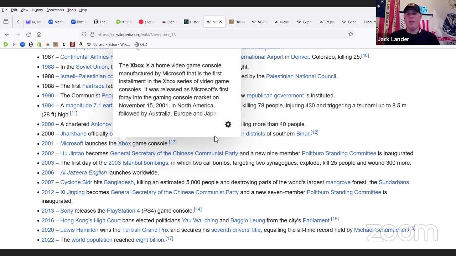This screenshot has width=456, height=256.
Task: Close the active Wikipedia November 15 tab
Action: pos(220,22)
